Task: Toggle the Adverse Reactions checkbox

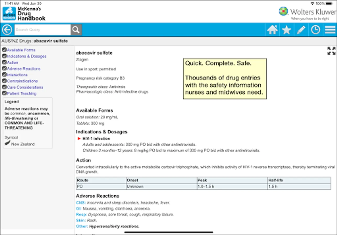Action: pyautogui.click(x=4, y=69)
